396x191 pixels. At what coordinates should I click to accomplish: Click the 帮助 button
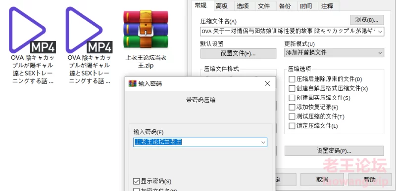(x=369, y=180)
